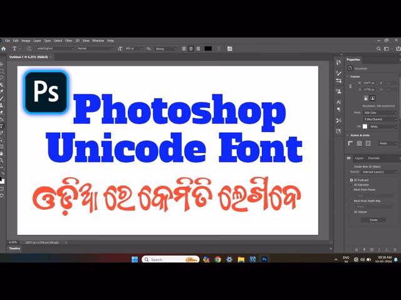This screenshot has height=300, width=401.
Task: Click the Home icon in options bar
Action: [x=4, y=49]
